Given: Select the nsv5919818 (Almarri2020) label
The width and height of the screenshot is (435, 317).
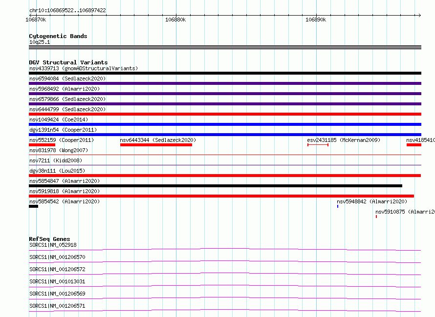Looking at the screenshot, I should [x=65, y=191].
